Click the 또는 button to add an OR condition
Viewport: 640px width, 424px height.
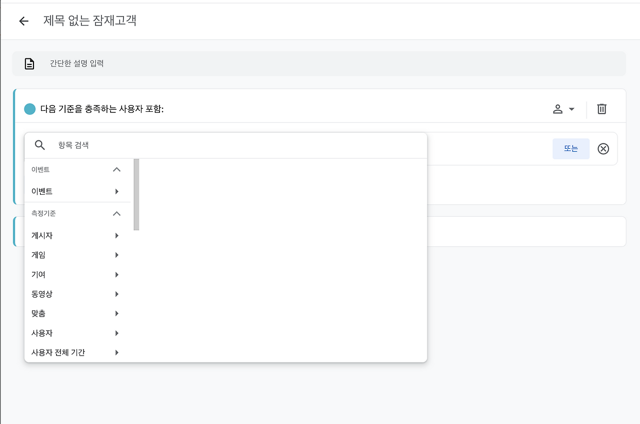(x=570, y=148)
